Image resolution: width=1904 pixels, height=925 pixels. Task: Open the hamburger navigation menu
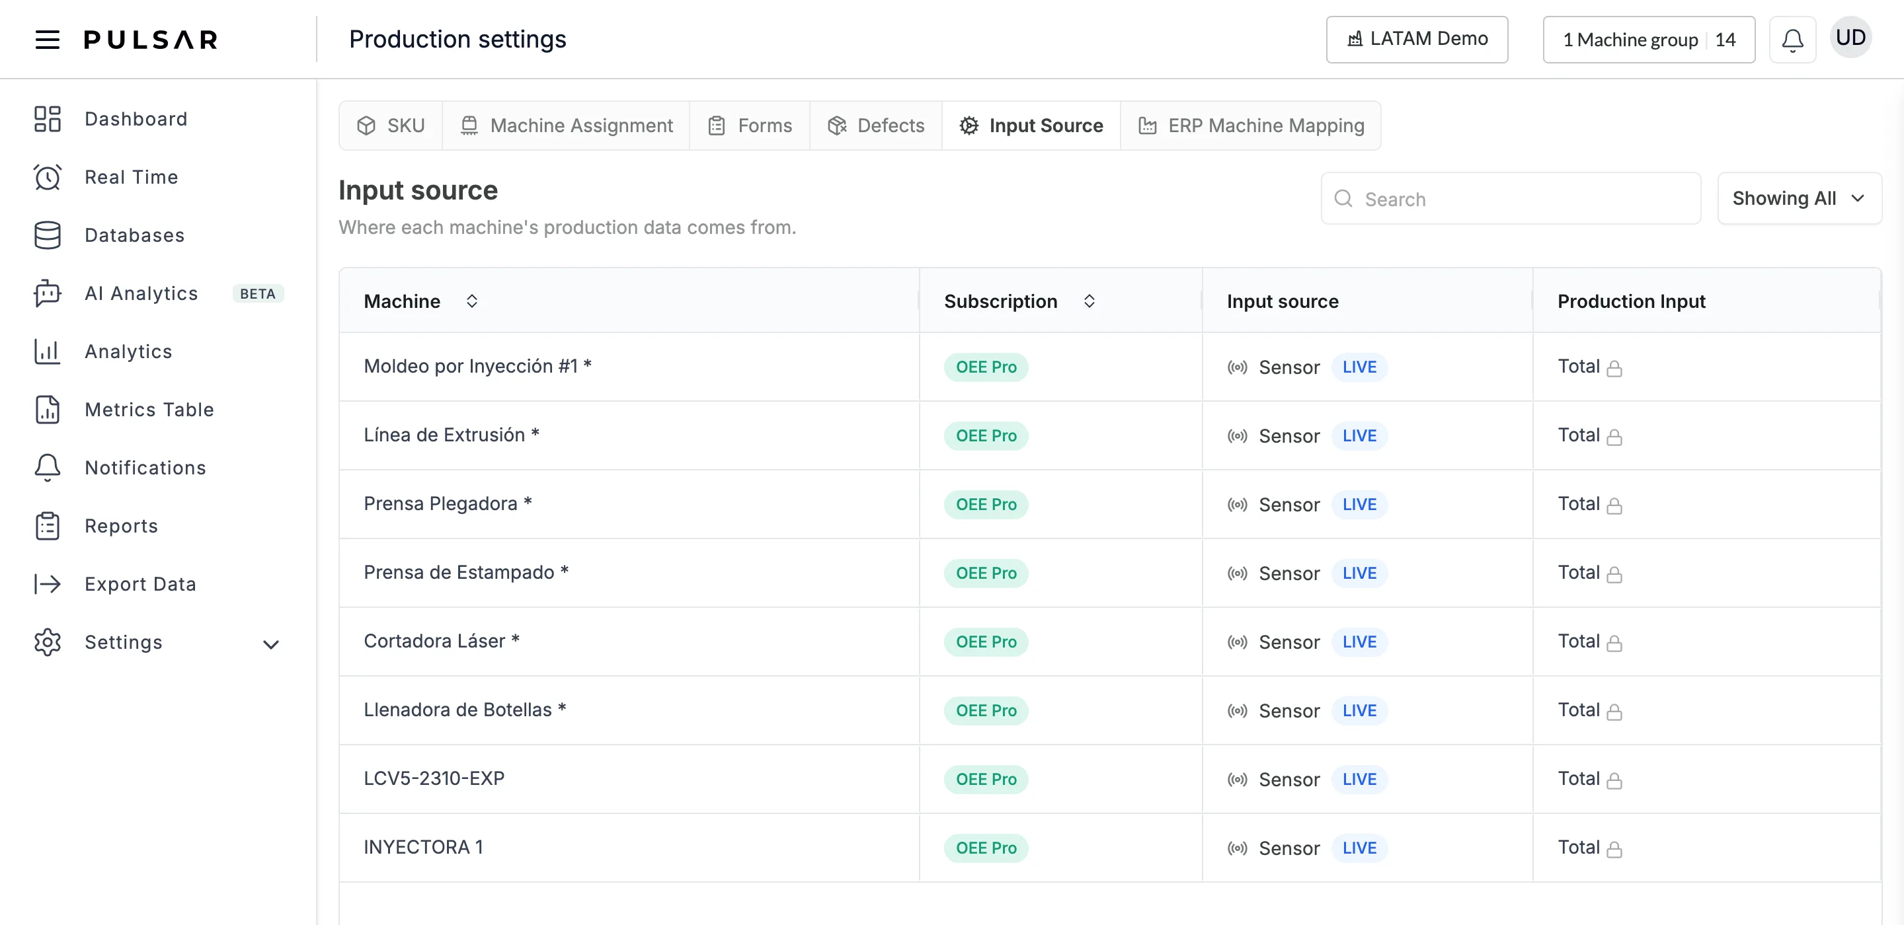click(x=48, y=39)
